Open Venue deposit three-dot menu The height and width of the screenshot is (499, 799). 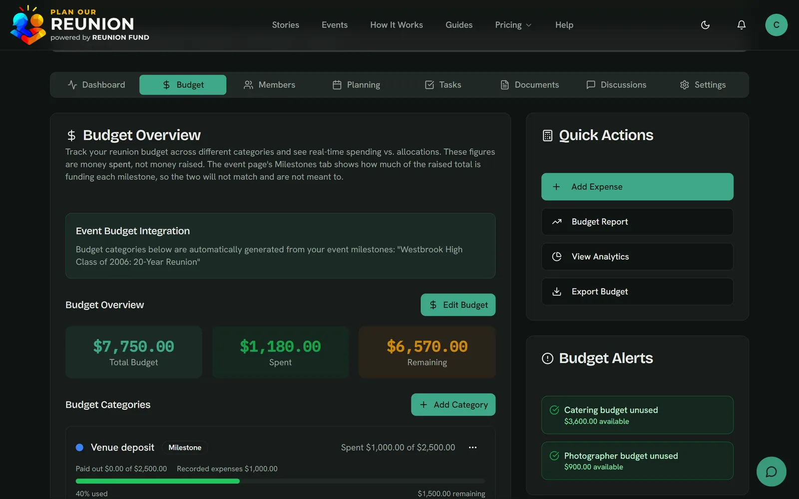tap(472, 448)
